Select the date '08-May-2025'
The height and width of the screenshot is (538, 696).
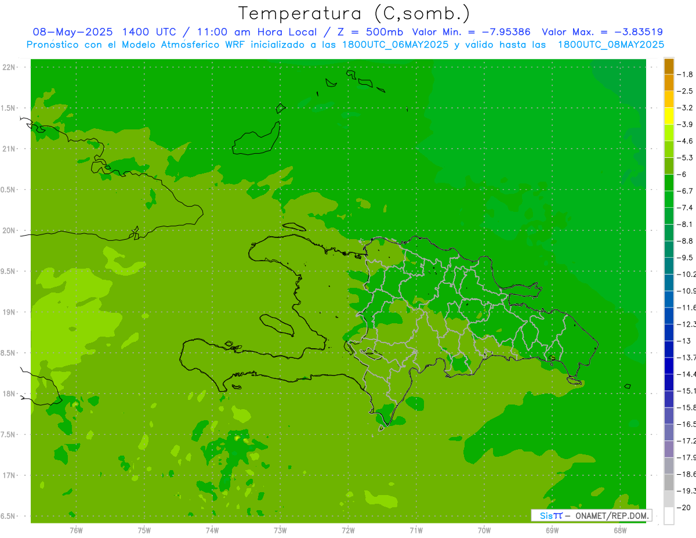[72, 32]
